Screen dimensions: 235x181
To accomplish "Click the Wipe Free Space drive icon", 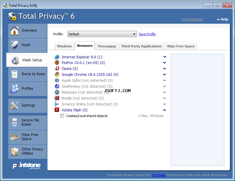I will [14, 137].
